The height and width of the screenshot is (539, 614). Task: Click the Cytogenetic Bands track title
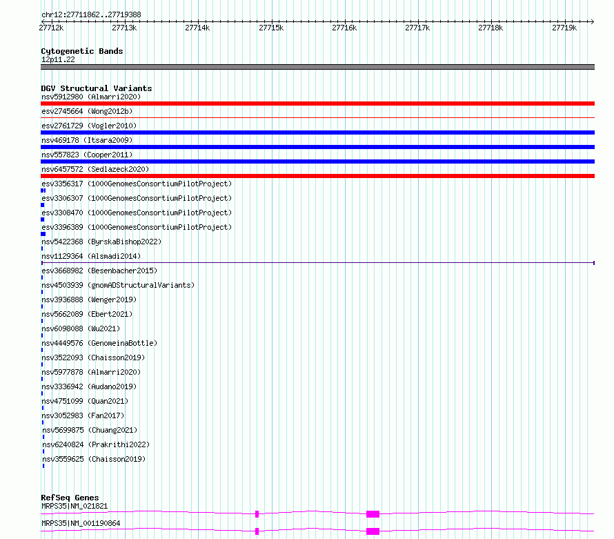(82, 51)
